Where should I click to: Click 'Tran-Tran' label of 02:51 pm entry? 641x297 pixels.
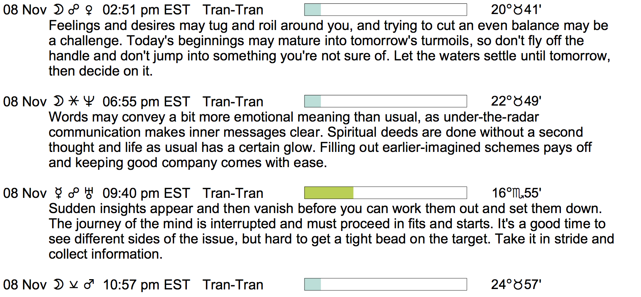tap(233, 9)
